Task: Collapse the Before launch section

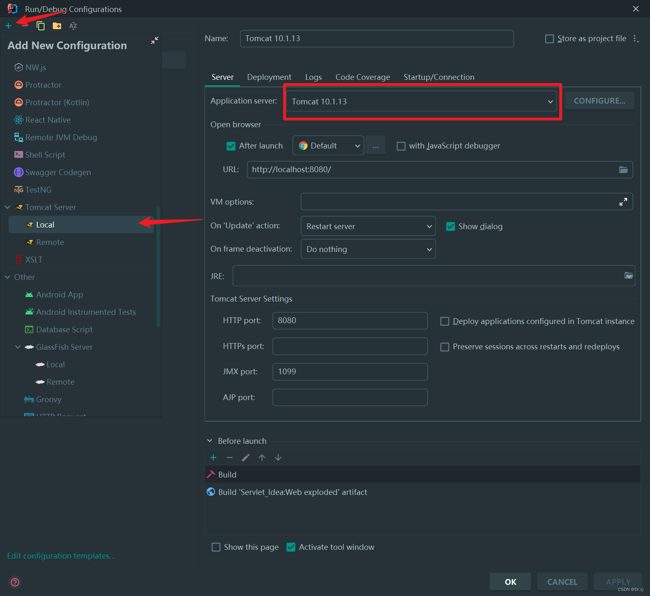Action: coord(210,441)
